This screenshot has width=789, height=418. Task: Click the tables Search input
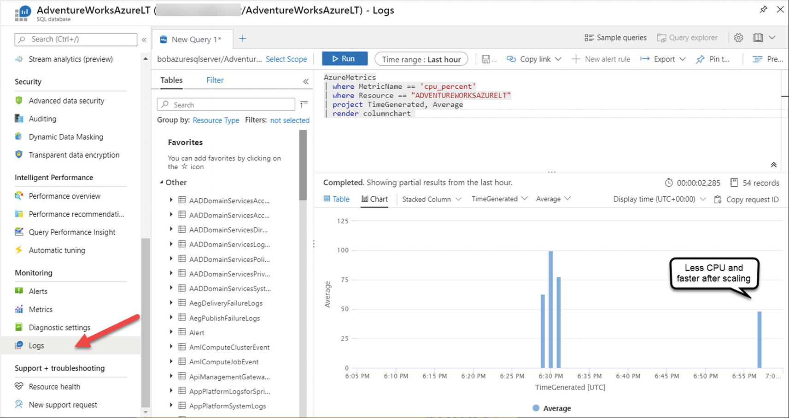coord(226,104)
